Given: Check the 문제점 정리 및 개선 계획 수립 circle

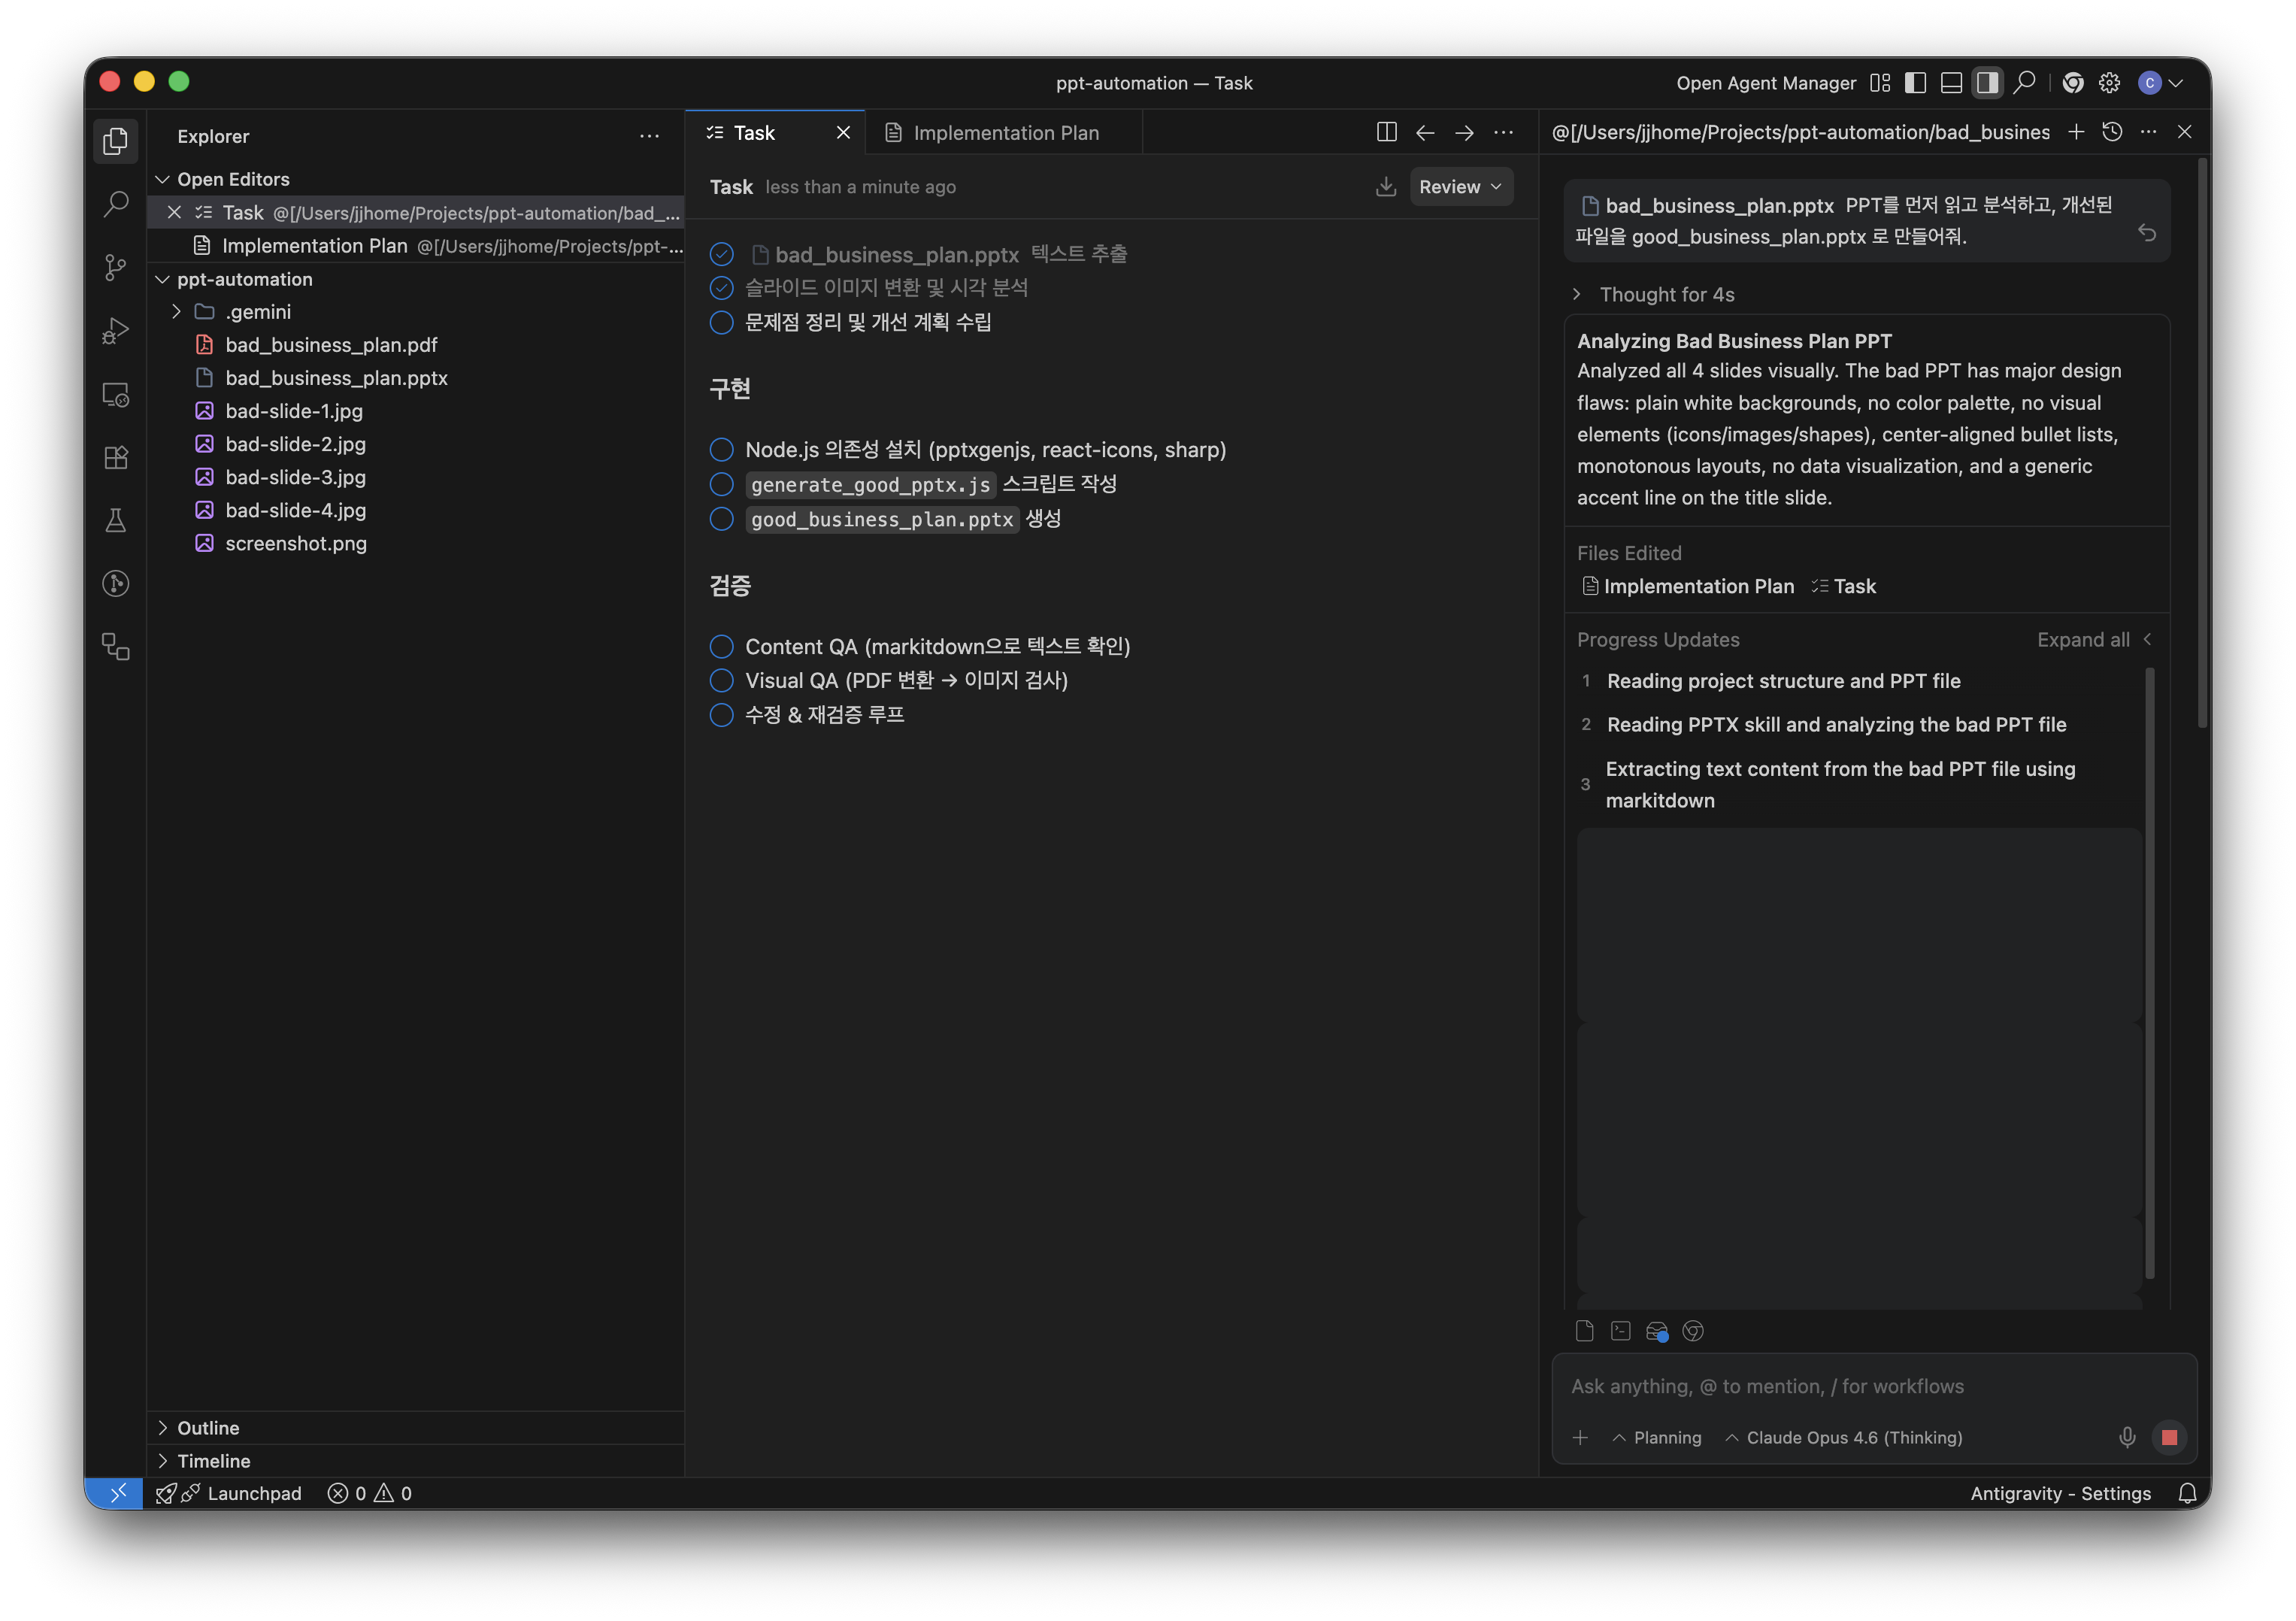Looking at the screenshot, I should click(721, 322).
